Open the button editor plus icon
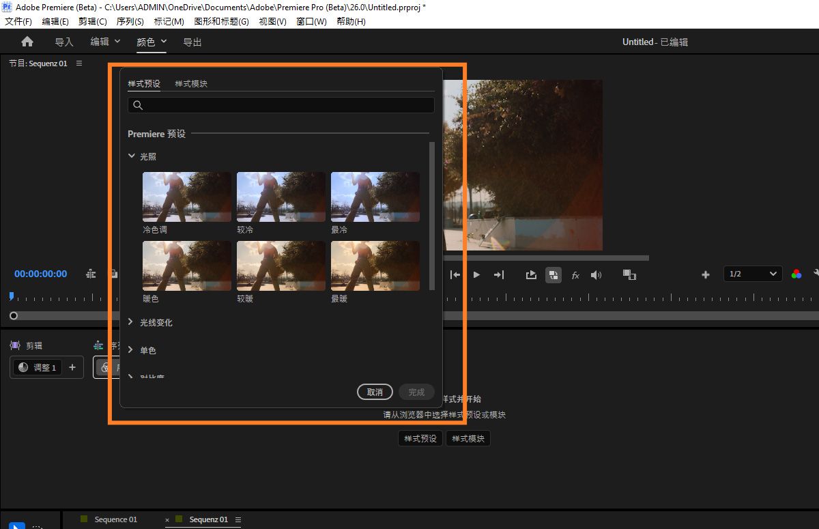This screenshot has height=529, width=819. [706, 274]
